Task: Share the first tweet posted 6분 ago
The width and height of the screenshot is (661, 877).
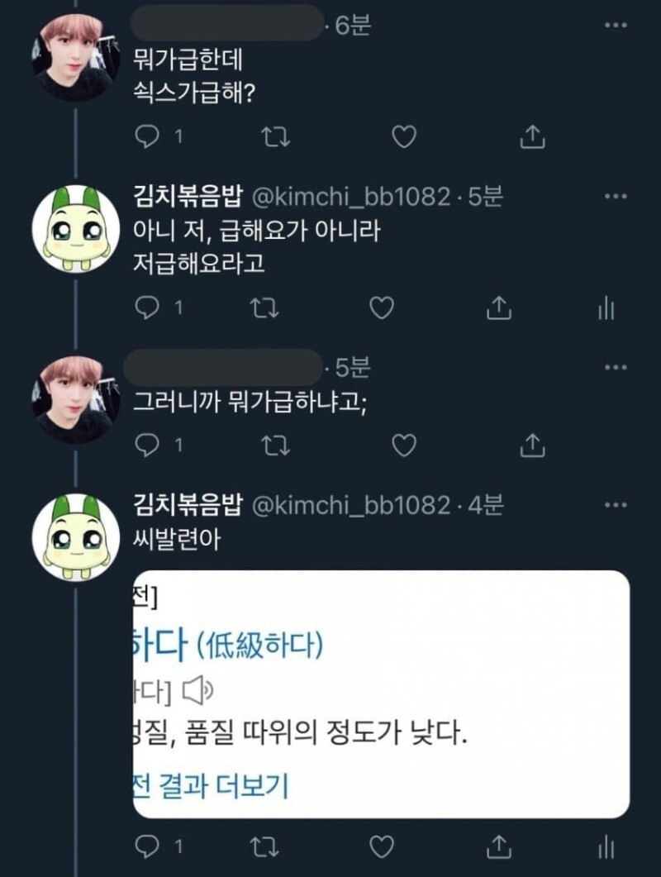Action: (533, 136)
